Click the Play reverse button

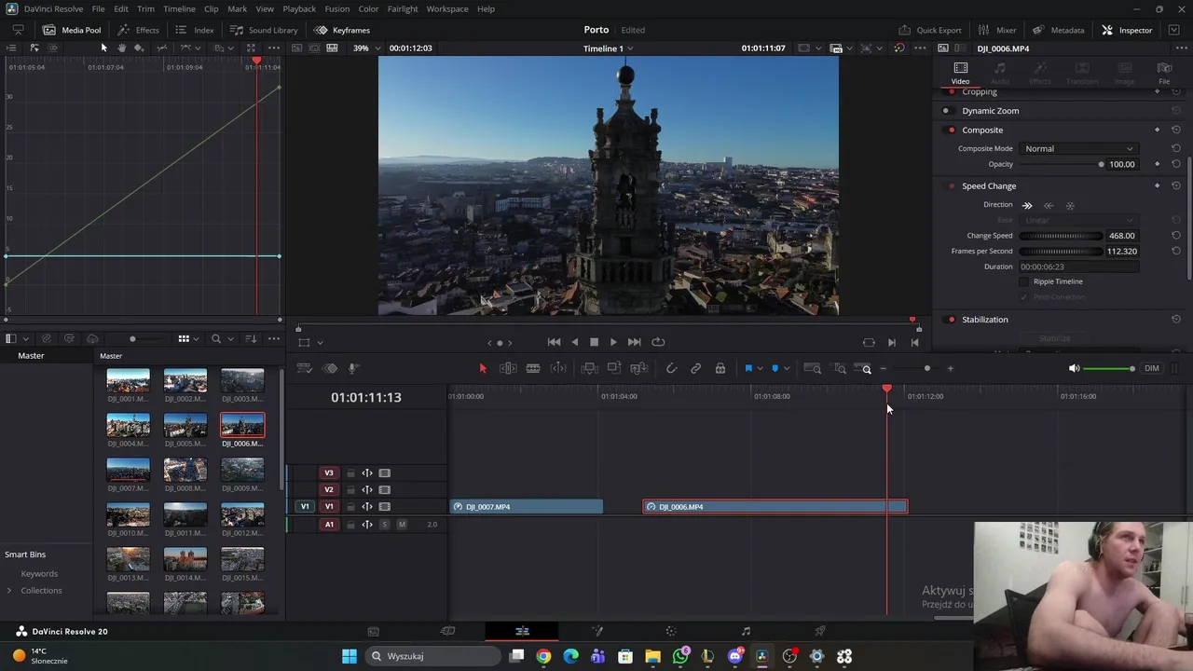(x=574, y=342)
